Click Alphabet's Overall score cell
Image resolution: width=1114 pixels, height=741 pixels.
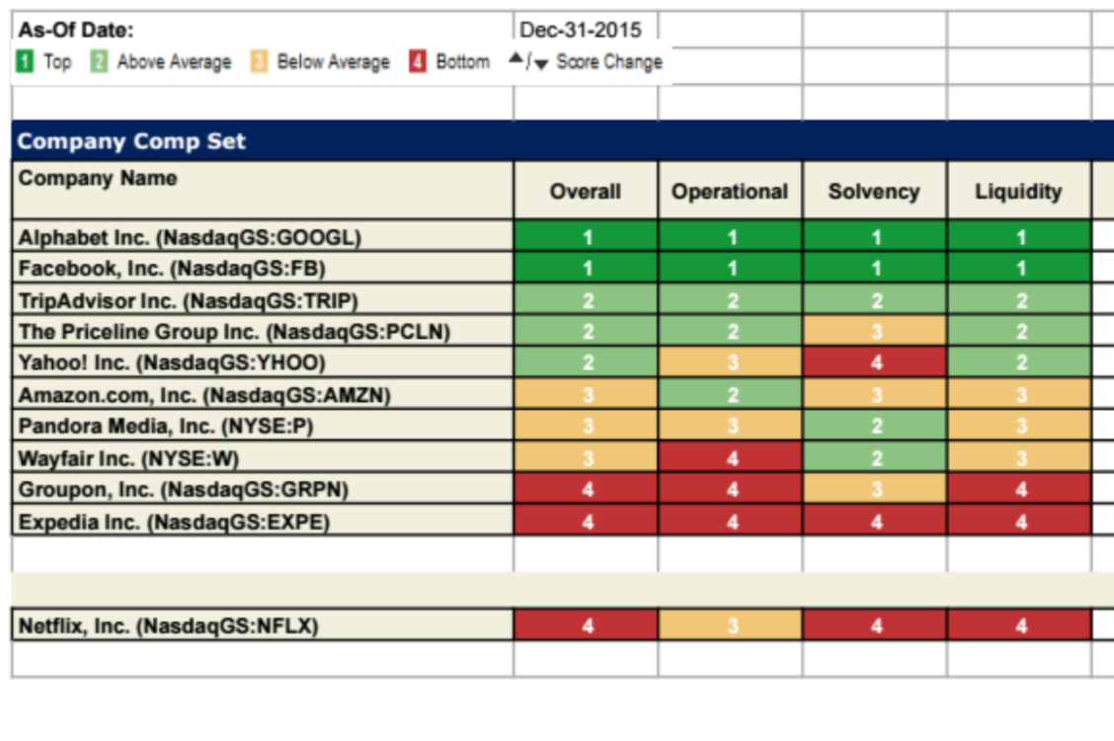click(x=586, y=236)
